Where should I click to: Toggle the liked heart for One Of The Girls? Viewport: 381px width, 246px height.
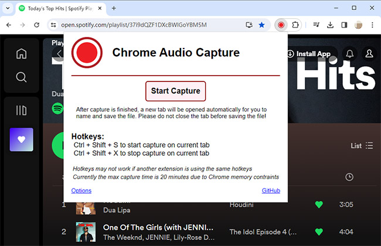click(319, 232)
